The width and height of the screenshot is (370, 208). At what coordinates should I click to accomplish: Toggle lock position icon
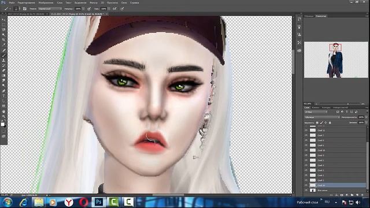pos(325,122)
